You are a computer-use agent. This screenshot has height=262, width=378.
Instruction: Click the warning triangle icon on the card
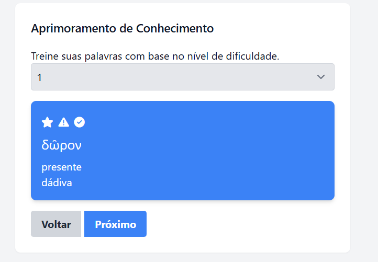click(x=63, y=122)
